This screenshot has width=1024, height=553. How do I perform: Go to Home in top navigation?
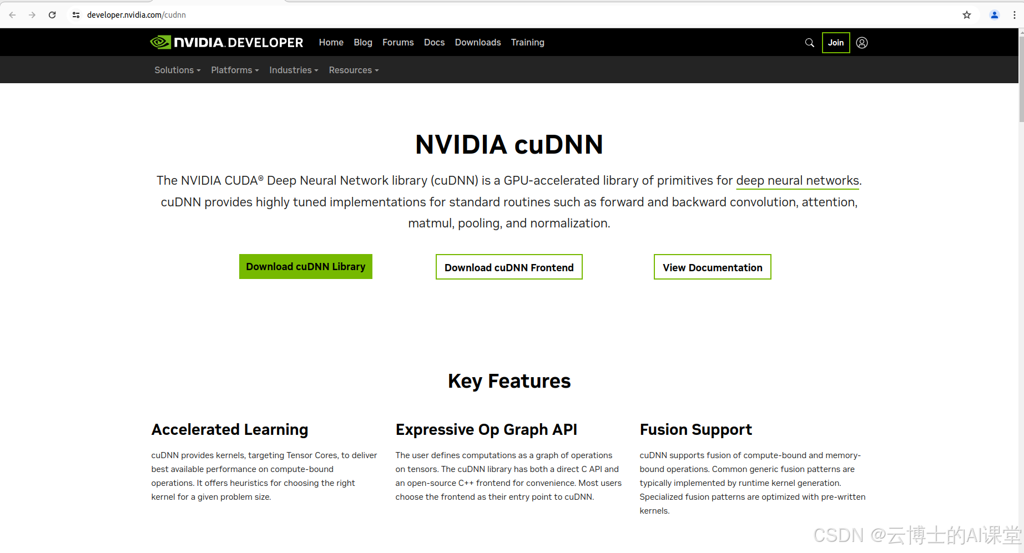[331, 42]
